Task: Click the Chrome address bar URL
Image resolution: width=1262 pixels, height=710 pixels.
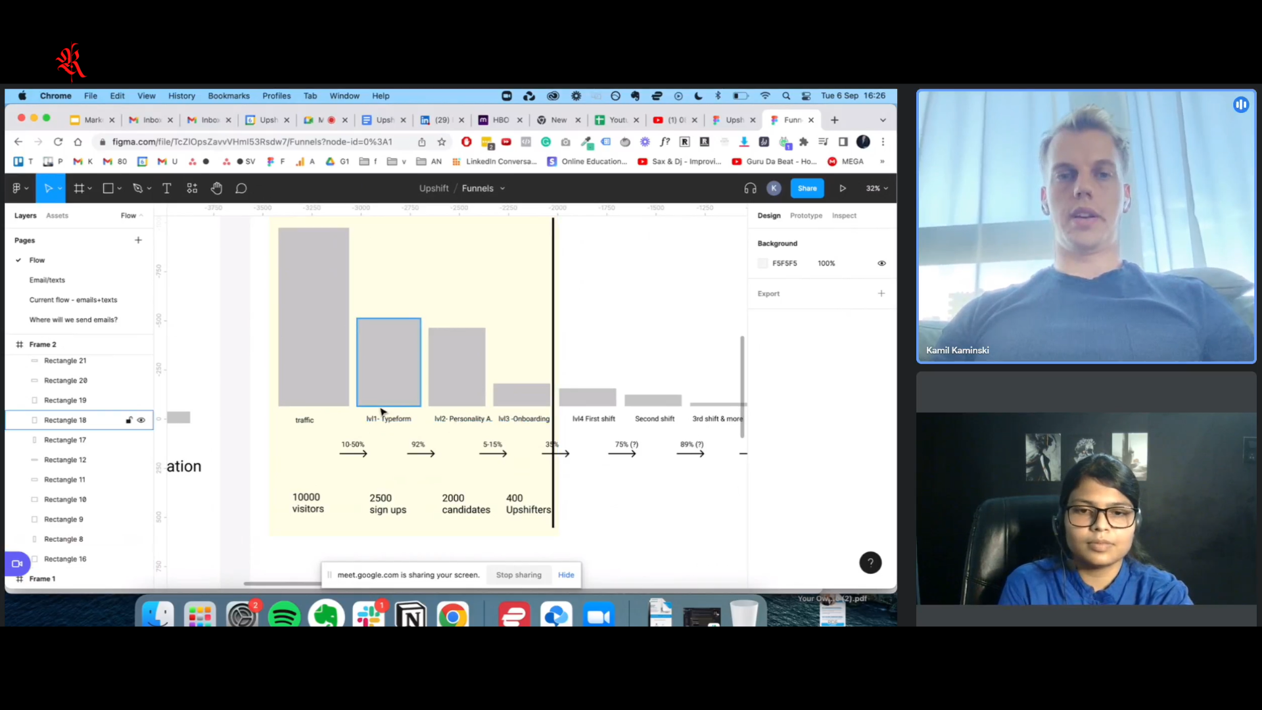Action: (252, 142)
